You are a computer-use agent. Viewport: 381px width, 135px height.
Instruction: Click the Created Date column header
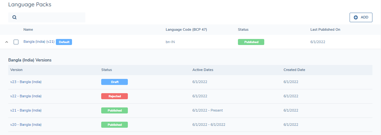pos(294,70)
